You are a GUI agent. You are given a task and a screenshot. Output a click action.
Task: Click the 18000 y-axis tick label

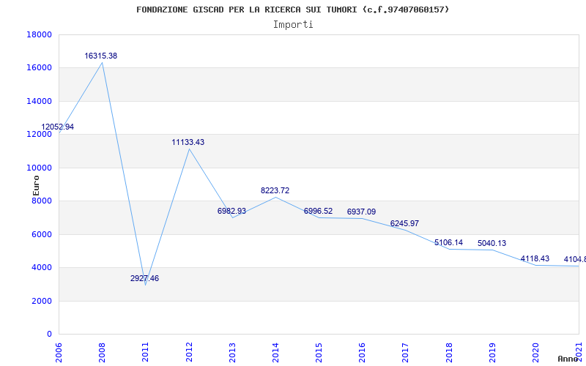click(x=38, y=34)
